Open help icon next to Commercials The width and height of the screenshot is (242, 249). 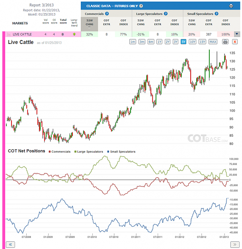click(x=107, y=14)
